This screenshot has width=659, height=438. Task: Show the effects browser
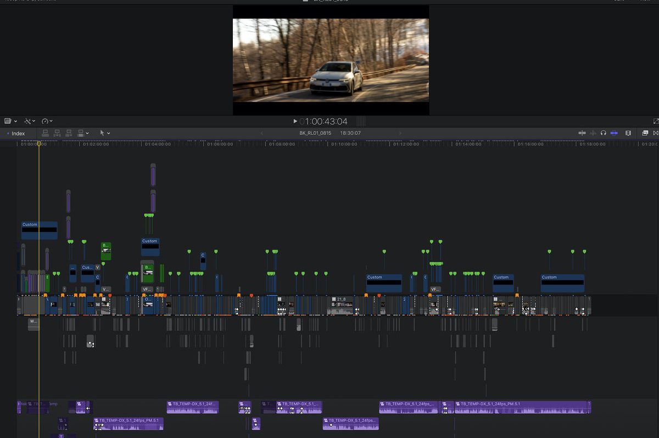click(645, 133)
